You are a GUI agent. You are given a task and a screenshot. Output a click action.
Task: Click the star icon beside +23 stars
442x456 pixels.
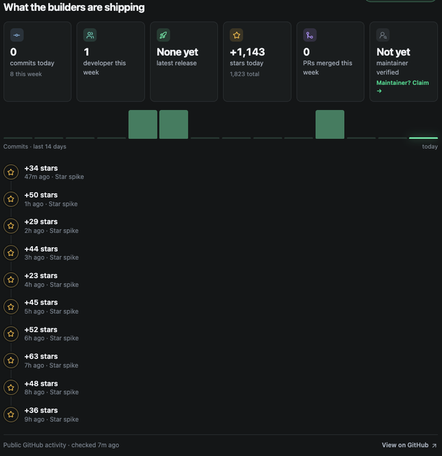click(x=11, y=280)
